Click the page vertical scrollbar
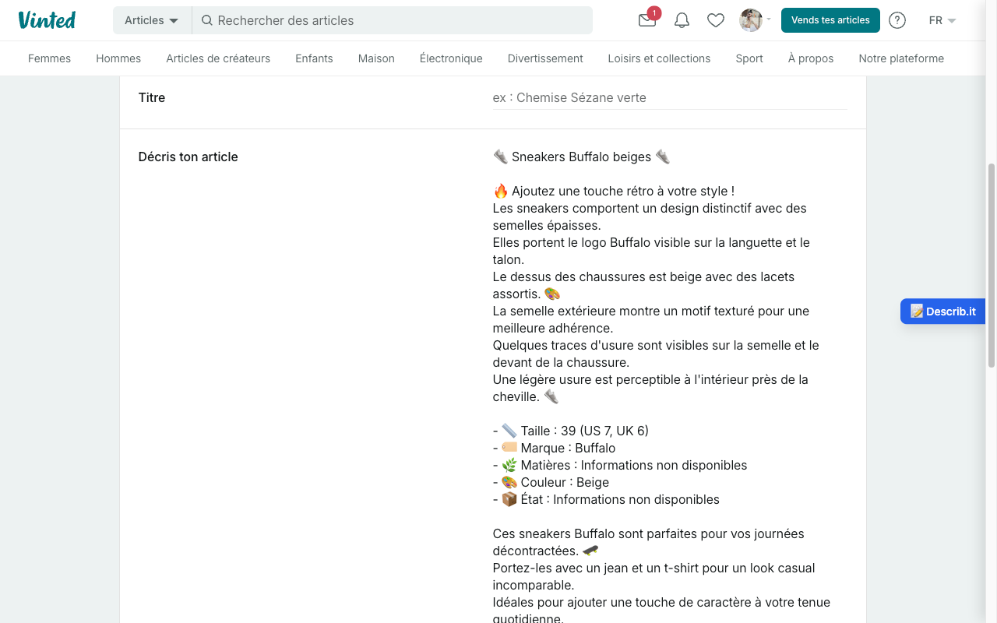 tap(992, 265)
